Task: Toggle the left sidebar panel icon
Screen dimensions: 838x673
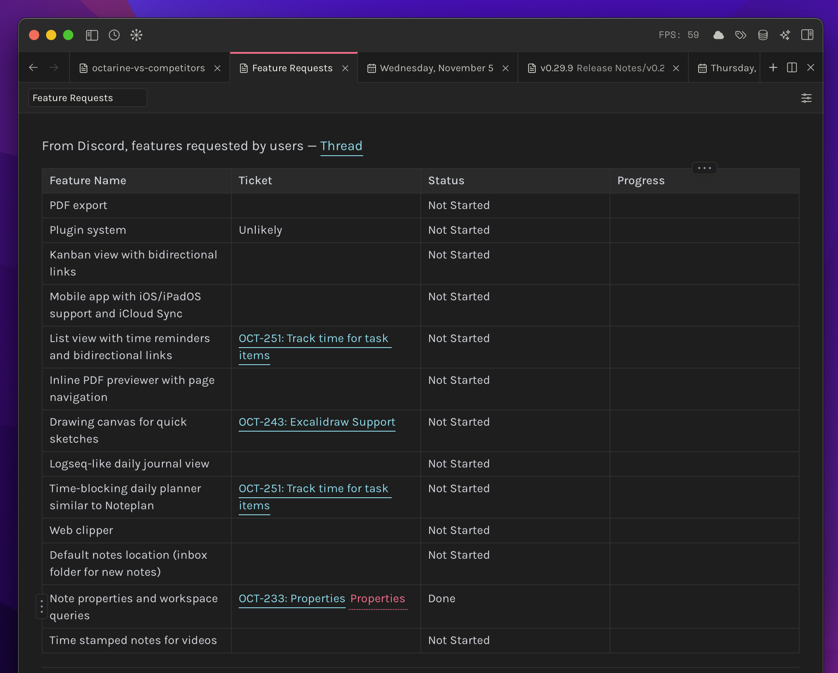Action: [92, 35]
